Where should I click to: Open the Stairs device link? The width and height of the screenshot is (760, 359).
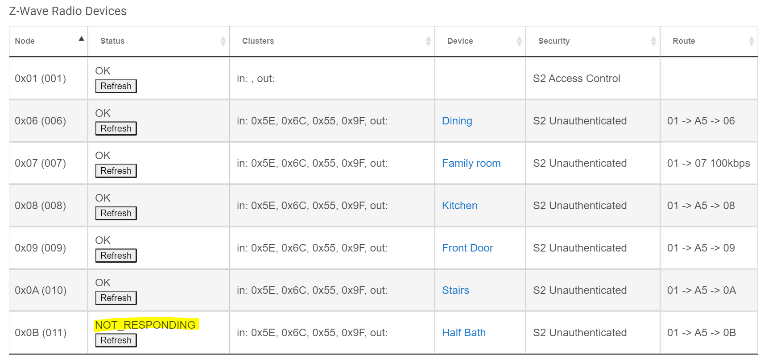[x=455, y=290]
